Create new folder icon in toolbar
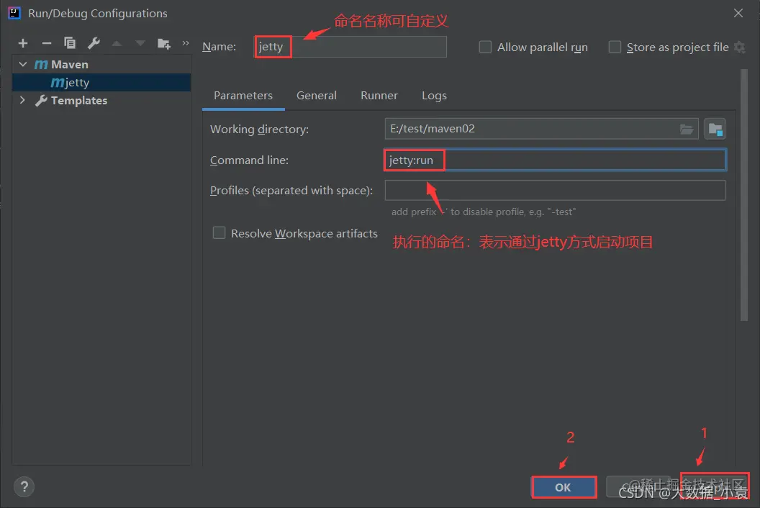The image size is (760, 508). pyautogui.click(x=164, y=44)
